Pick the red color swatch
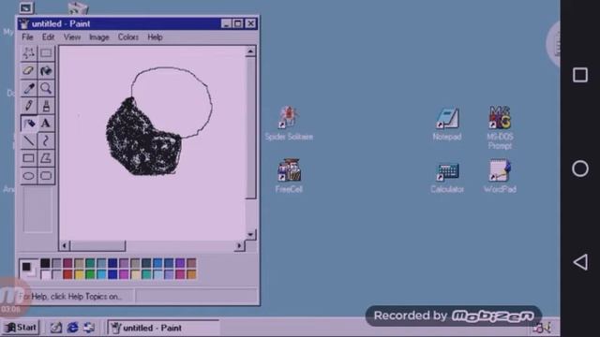Screen dimensions: 600x337 (67, 274)
